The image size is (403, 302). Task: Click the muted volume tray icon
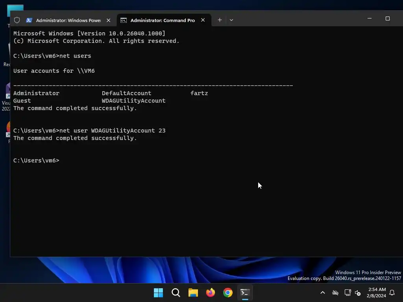coord(358,293)
